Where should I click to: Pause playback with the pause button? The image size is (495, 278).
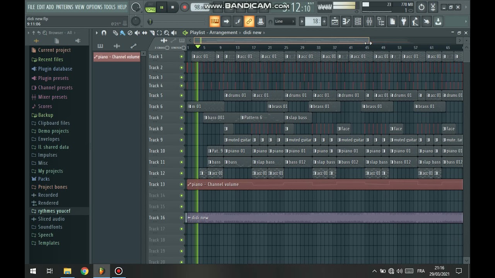[x=162, y=7]
